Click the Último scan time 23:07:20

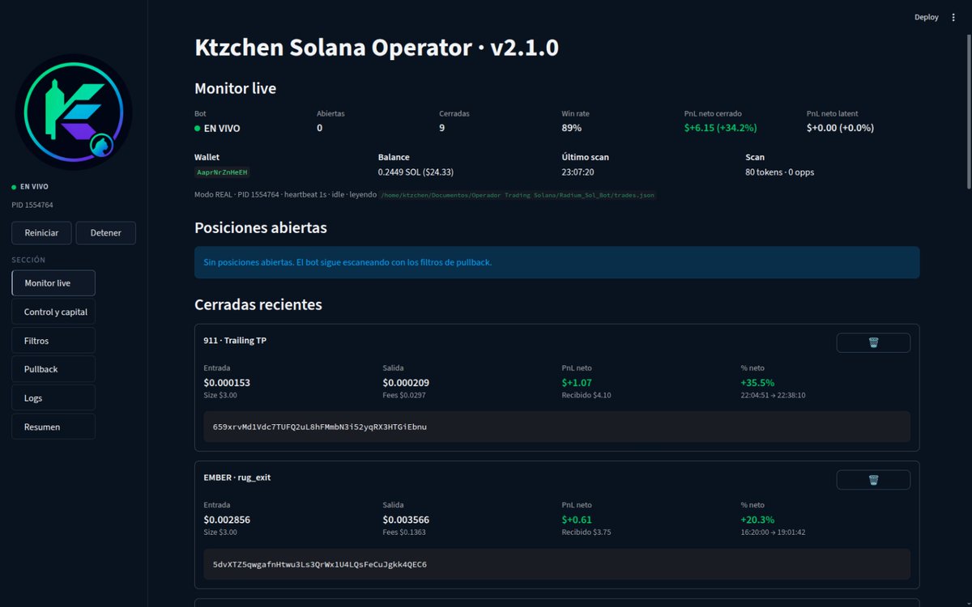pos(578,172)
